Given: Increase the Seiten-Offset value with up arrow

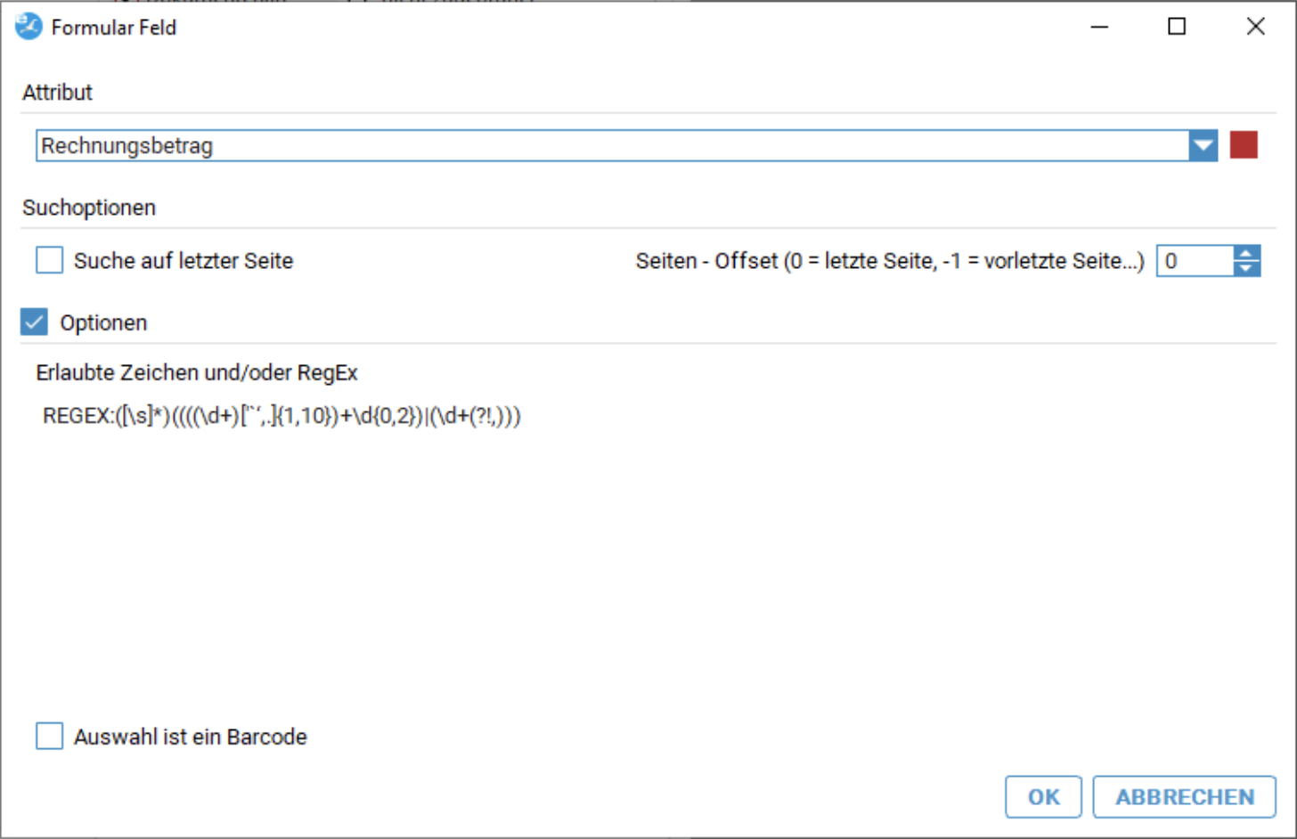Looking at the screenshot, I should point(1246,254).
